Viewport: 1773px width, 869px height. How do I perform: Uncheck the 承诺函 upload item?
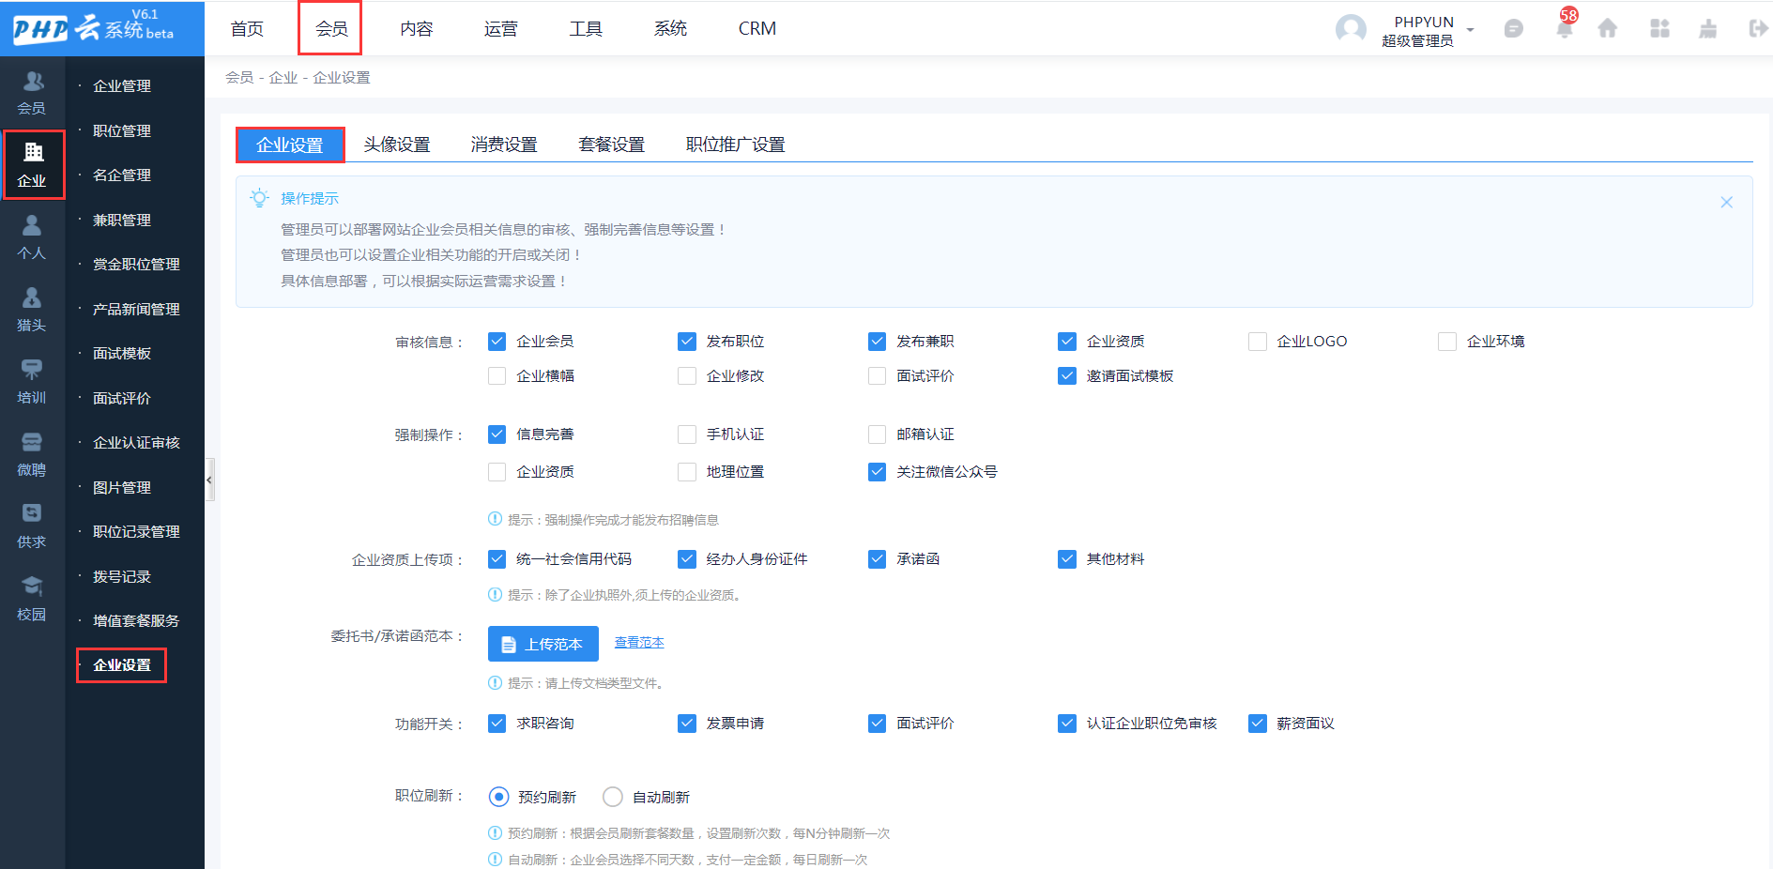(877, 559)
